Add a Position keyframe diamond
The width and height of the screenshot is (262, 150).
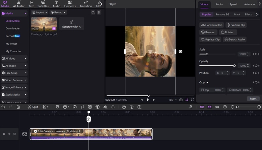[256, 73]
